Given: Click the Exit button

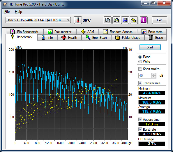Looking at the screenshot, I should pos(159,20).
